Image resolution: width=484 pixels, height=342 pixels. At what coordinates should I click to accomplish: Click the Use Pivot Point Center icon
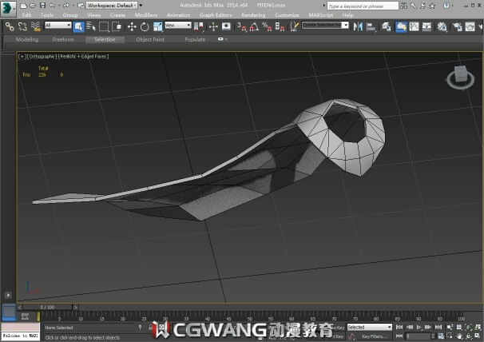click(x=199, y=27)
